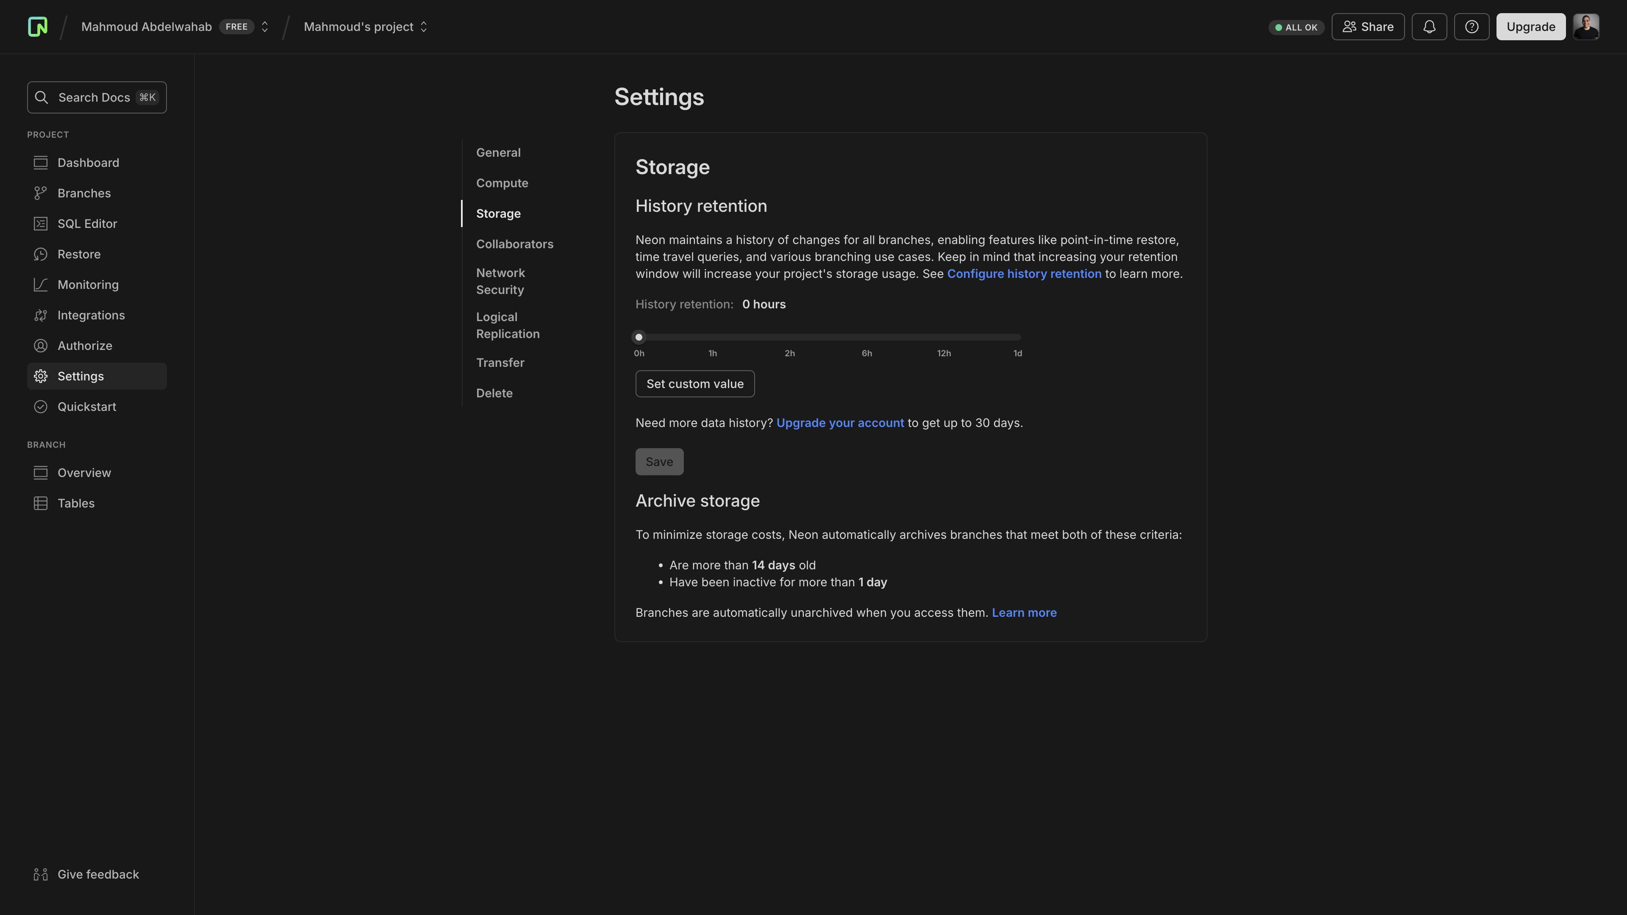This screenshot has height=915, width=1627.
Task: Open the Integrations page
Action: pyautogui.click(x=91, y=315)
